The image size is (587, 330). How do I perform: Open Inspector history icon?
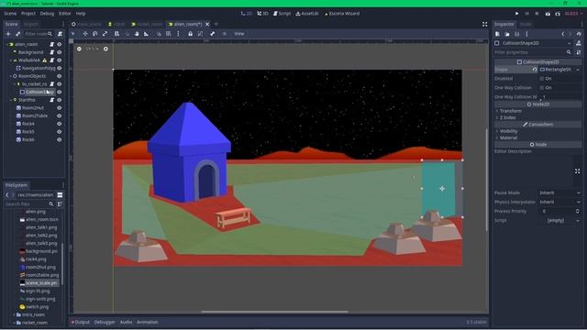(x=579, y=34)
